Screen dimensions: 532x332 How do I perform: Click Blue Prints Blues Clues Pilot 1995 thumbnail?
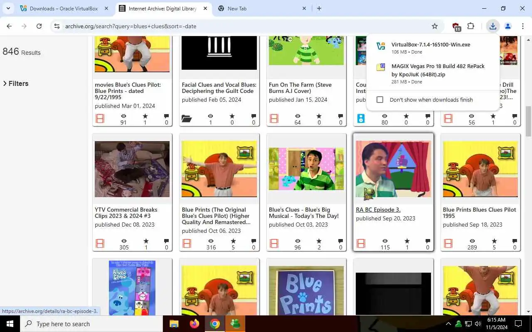click(480, 169)
